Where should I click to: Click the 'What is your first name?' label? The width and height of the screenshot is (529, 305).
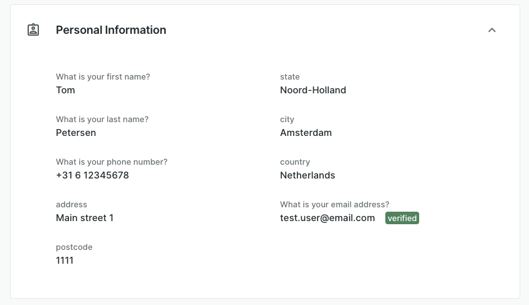103,77
